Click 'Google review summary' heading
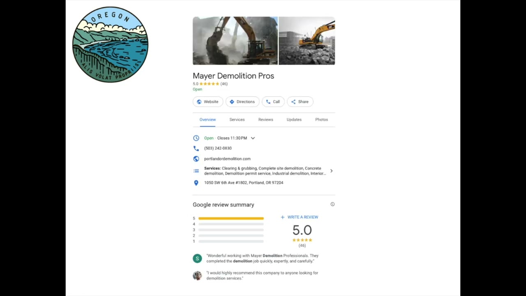526x296 pixels. point(224,205)
